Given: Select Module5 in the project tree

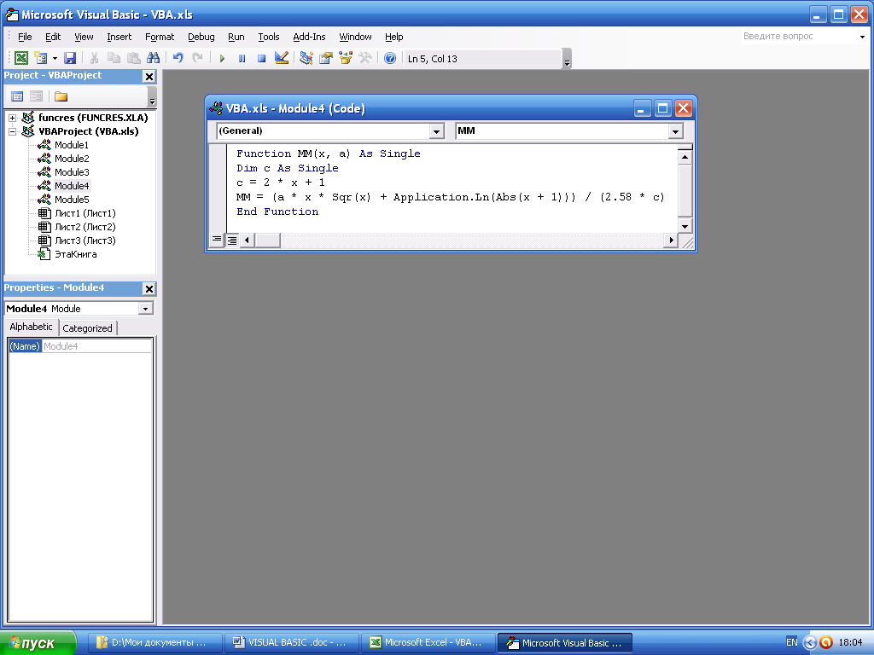Looking at the screenshot, I should [x=72, y=200].
